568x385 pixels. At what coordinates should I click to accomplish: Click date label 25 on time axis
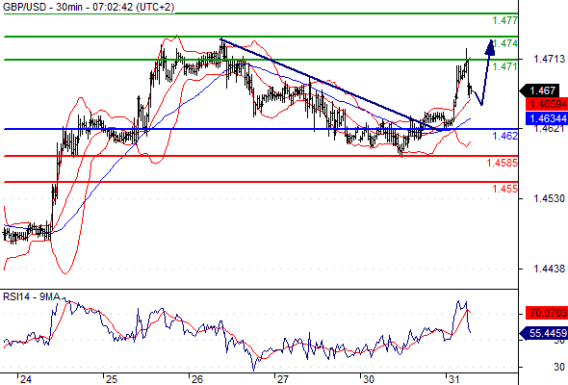[x=112, y=379]
